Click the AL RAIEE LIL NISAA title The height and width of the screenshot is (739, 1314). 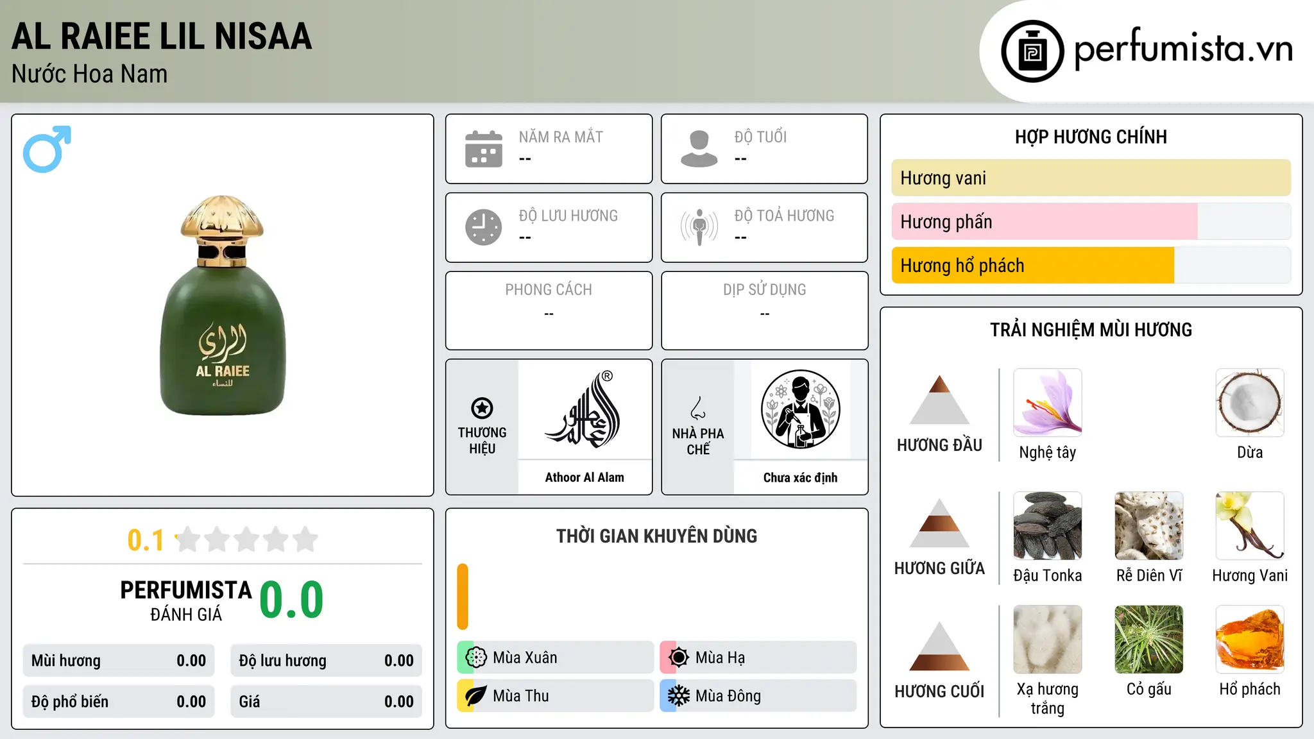click(x=162, y=36)
